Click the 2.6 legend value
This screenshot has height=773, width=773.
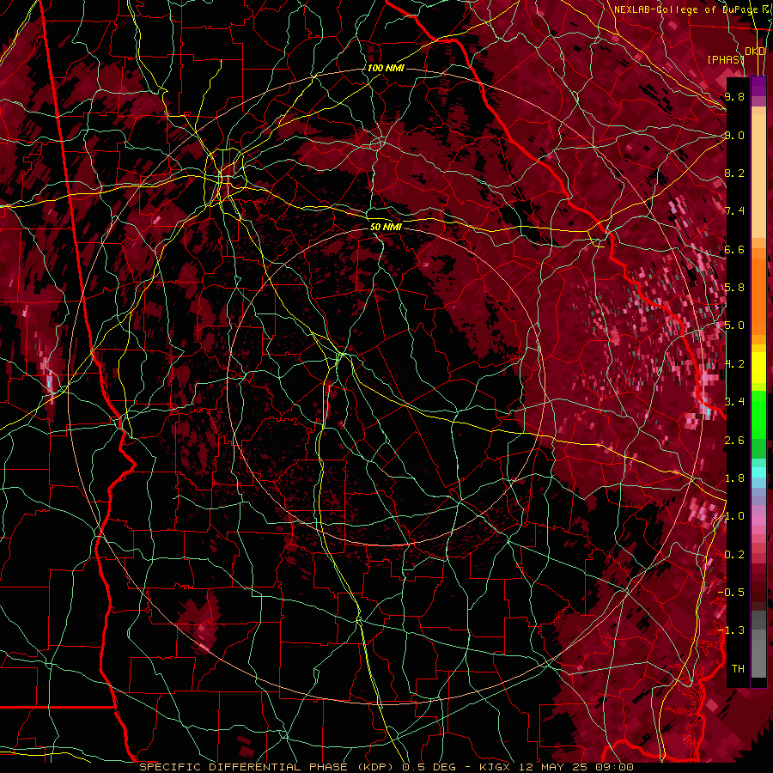pyautogui.click(x=734, y=441)
